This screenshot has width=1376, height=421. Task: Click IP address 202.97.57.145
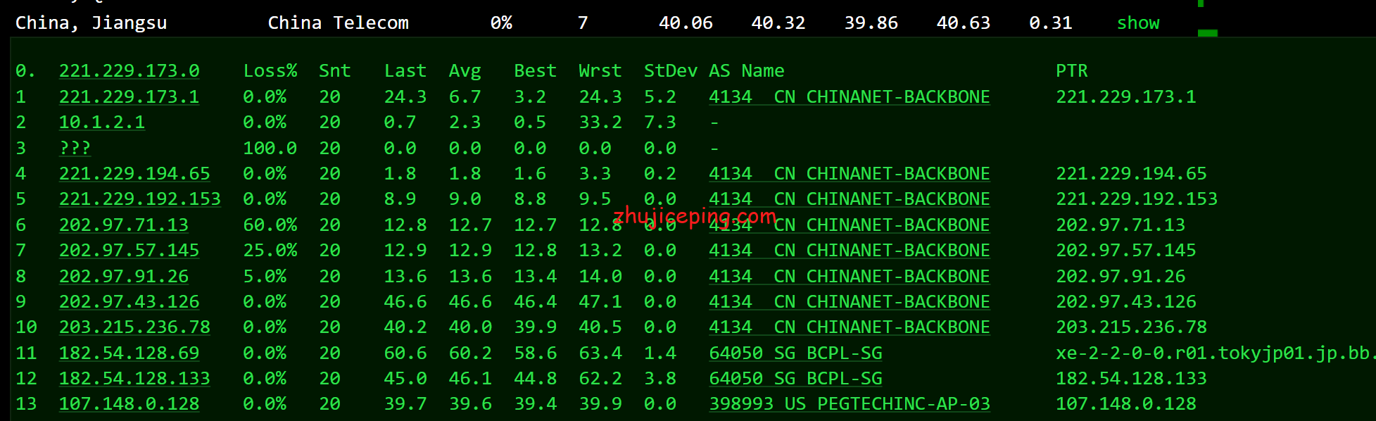point(129,251)
